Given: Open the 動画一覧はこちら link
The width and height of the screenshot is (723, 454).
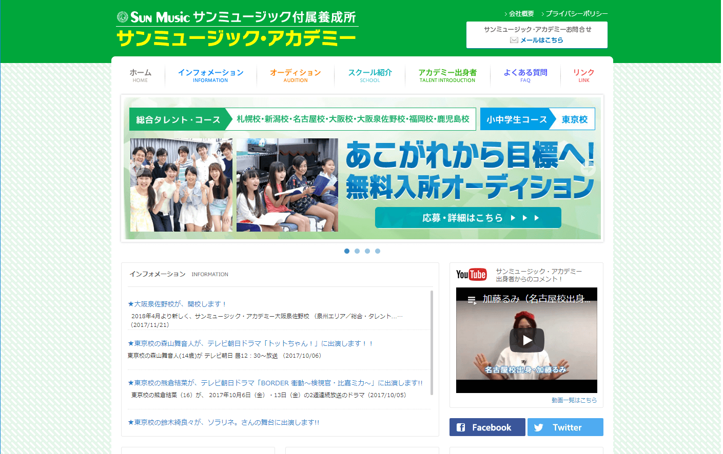Looking at the screenshot, I should [575, 400].
